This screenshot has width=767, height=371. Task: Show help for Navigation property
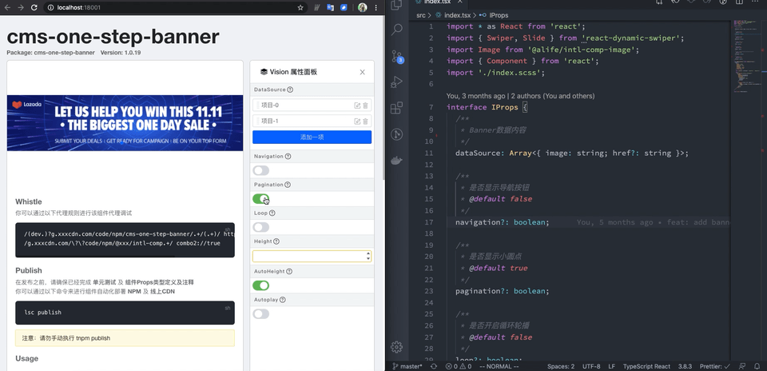288,156
